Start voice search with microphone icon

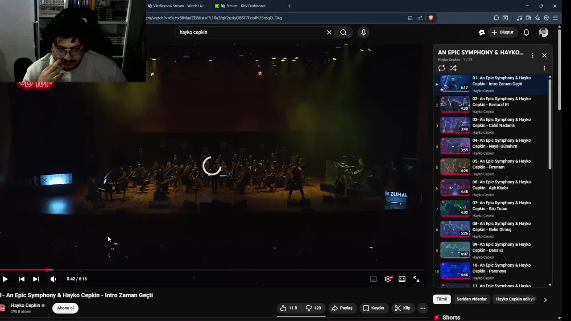tap(364, 33)
